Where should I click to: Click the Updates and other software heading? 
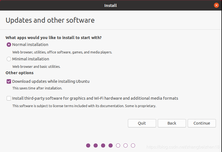coord(50,20)
